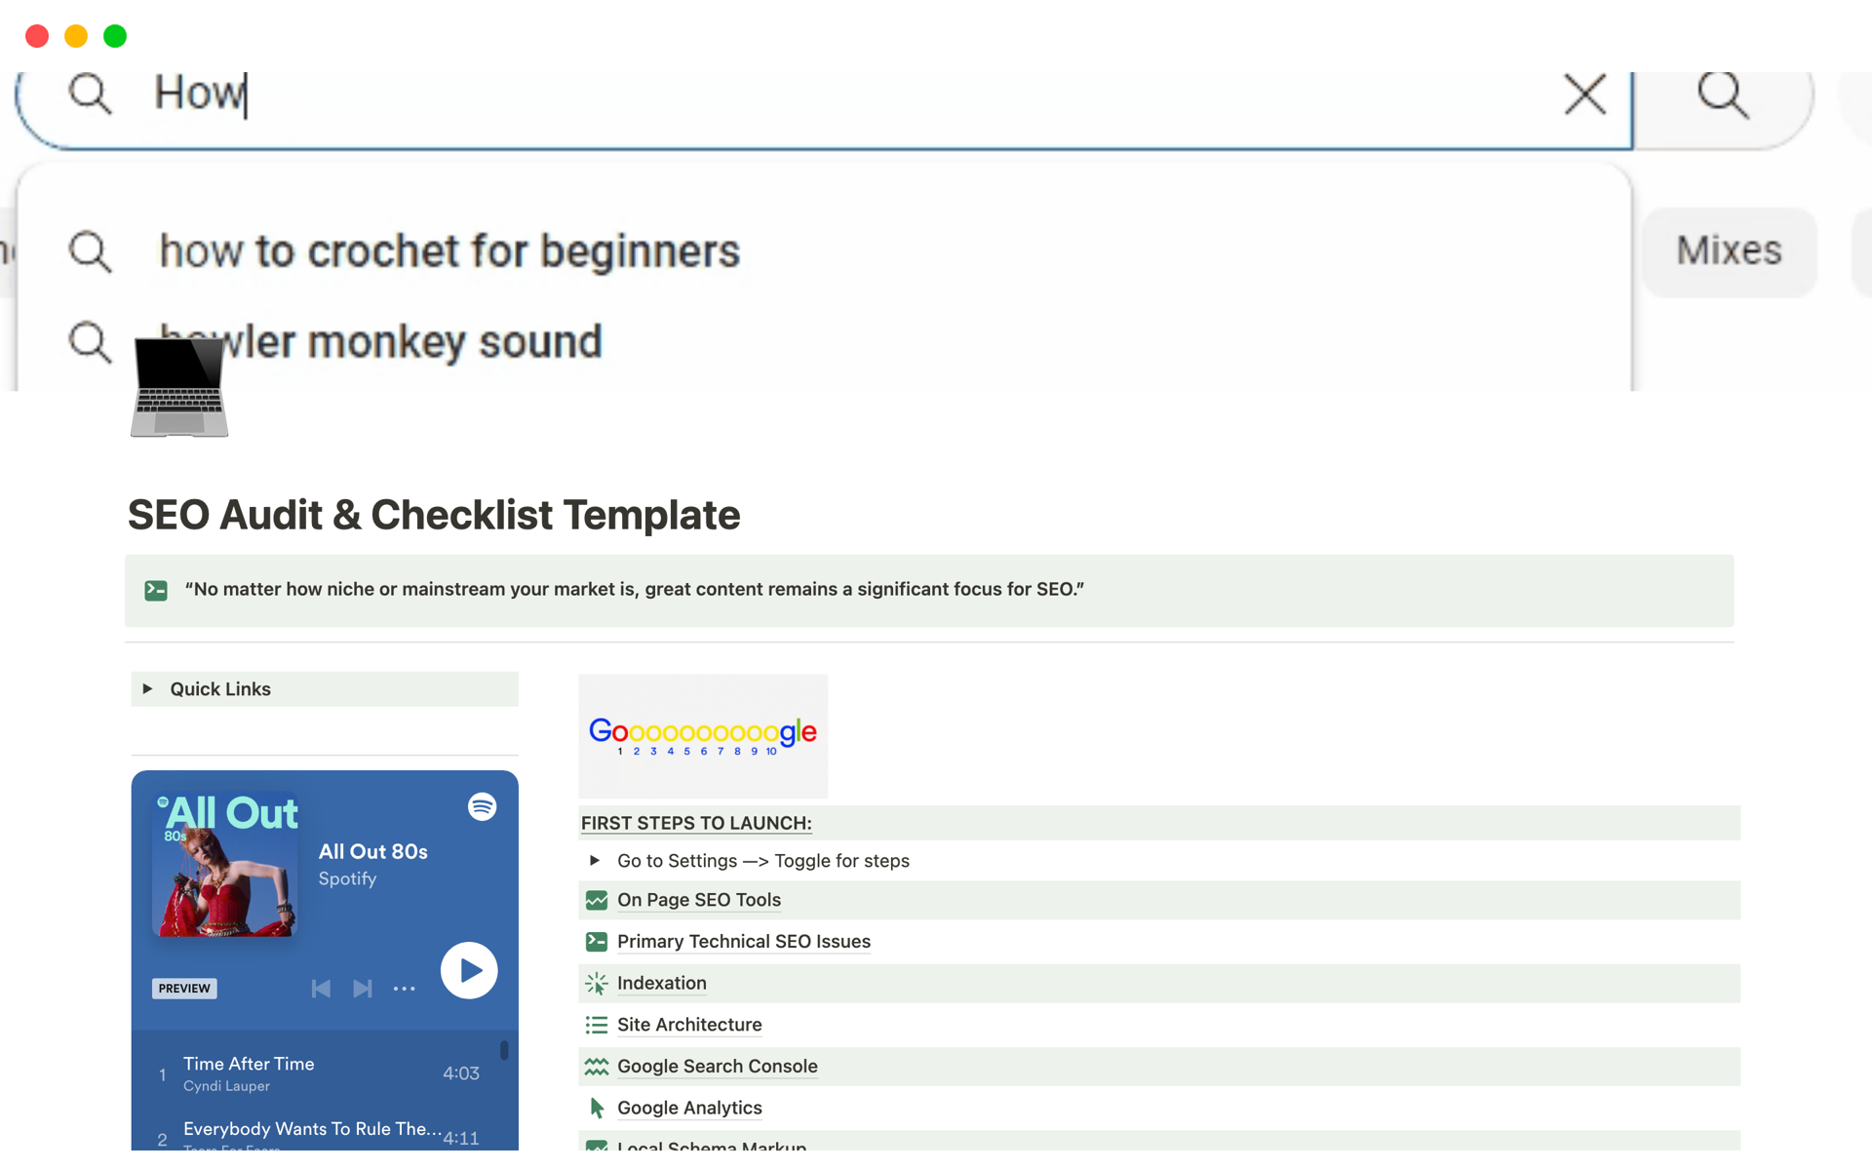Open the Spotify more options menu

pyautogui.click(x=404, y=989)
